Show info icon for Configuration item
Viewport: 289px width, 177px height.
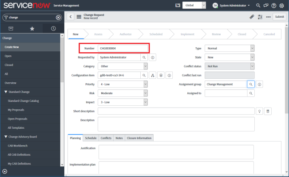tap(169, 75)
